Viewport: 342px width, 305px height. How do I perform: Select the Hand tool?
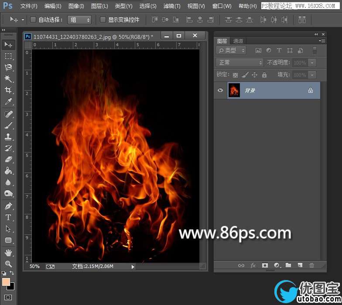tap(8, 253)
